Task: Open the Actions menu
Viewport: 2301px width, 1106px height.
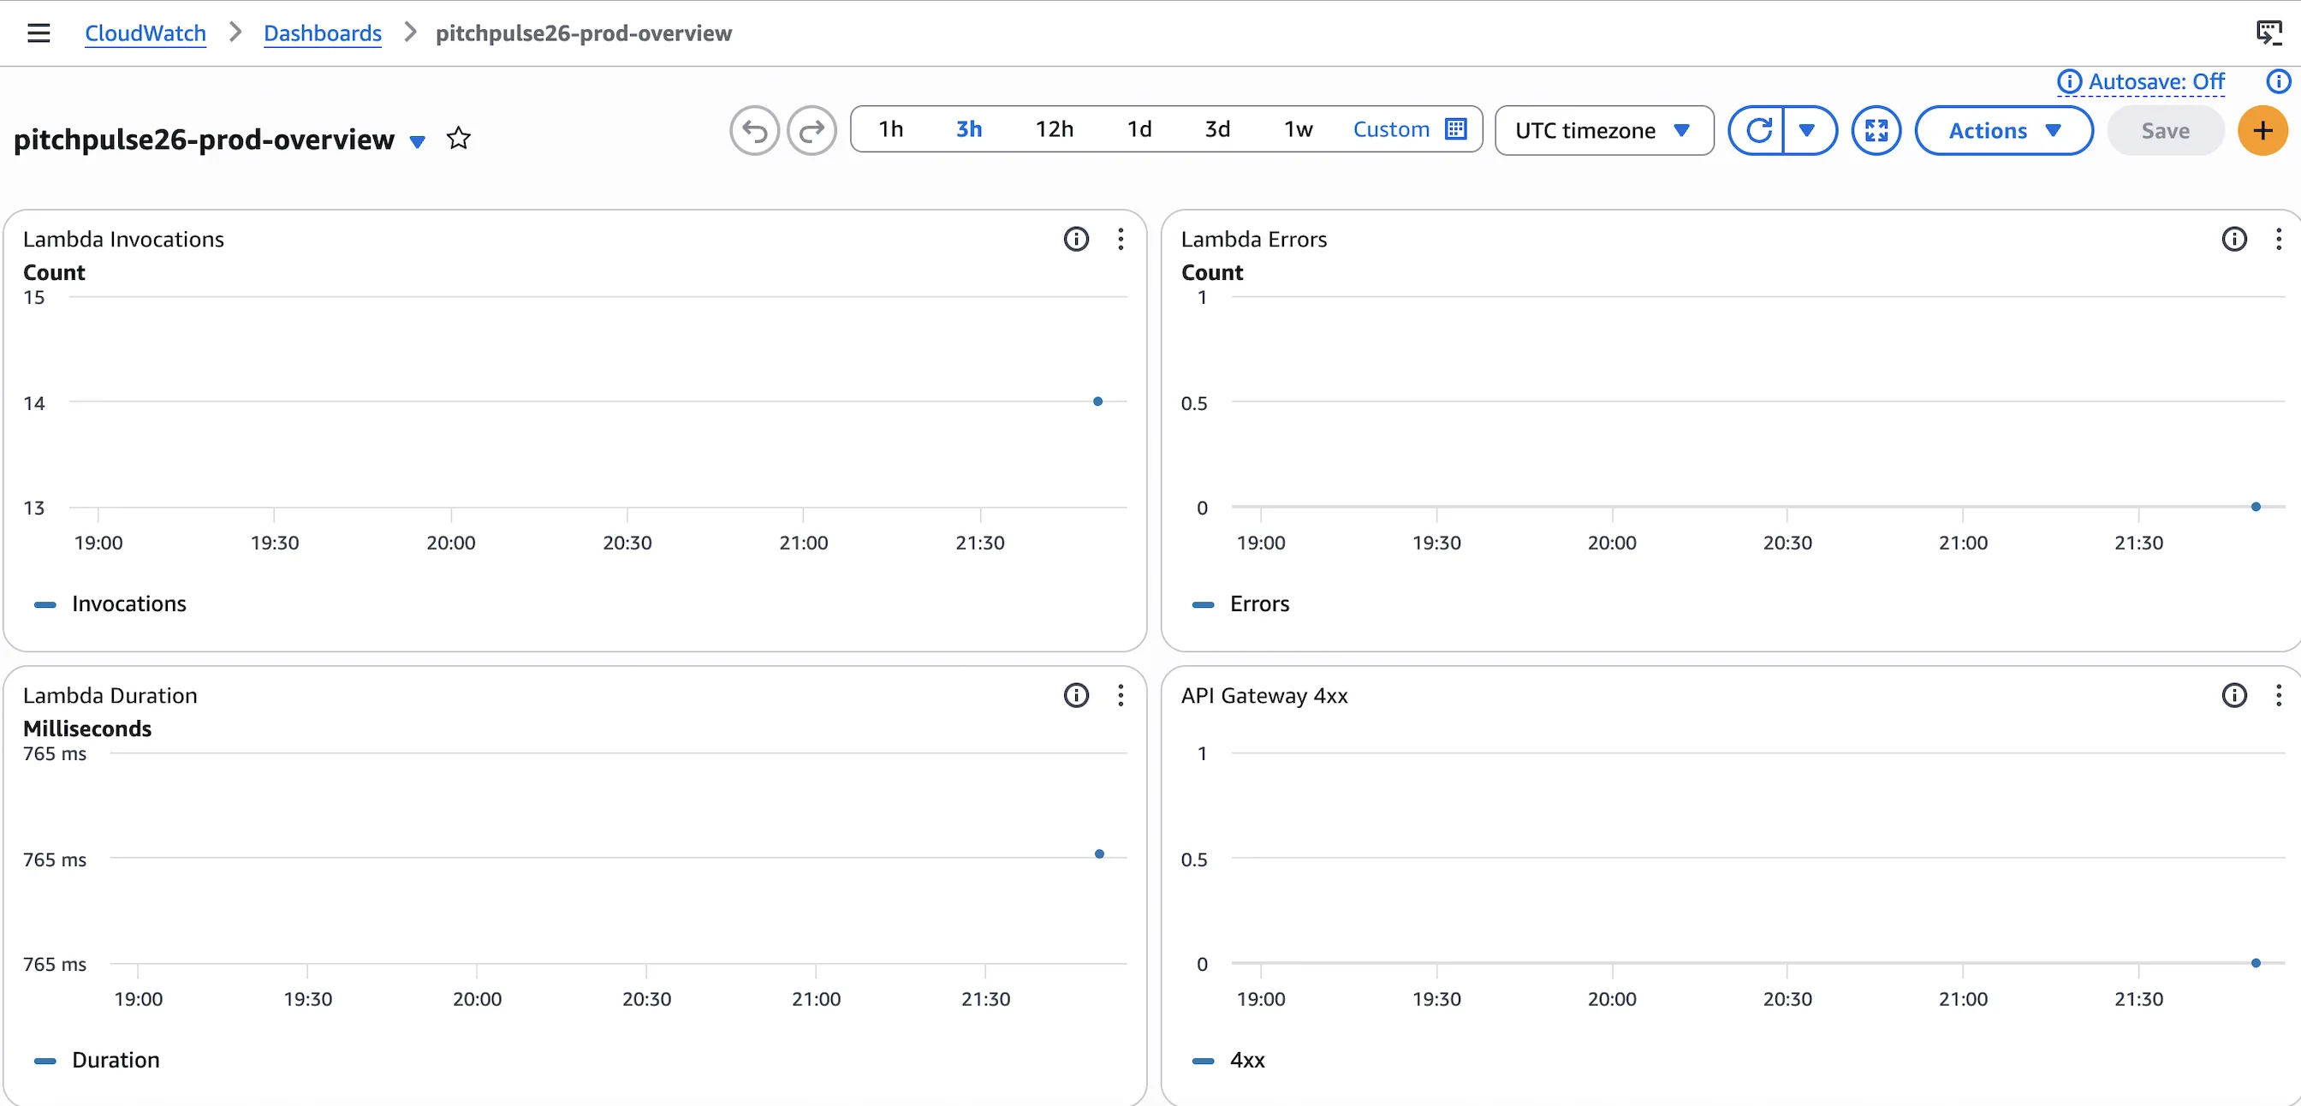Action: click(x=2004, y=130)
